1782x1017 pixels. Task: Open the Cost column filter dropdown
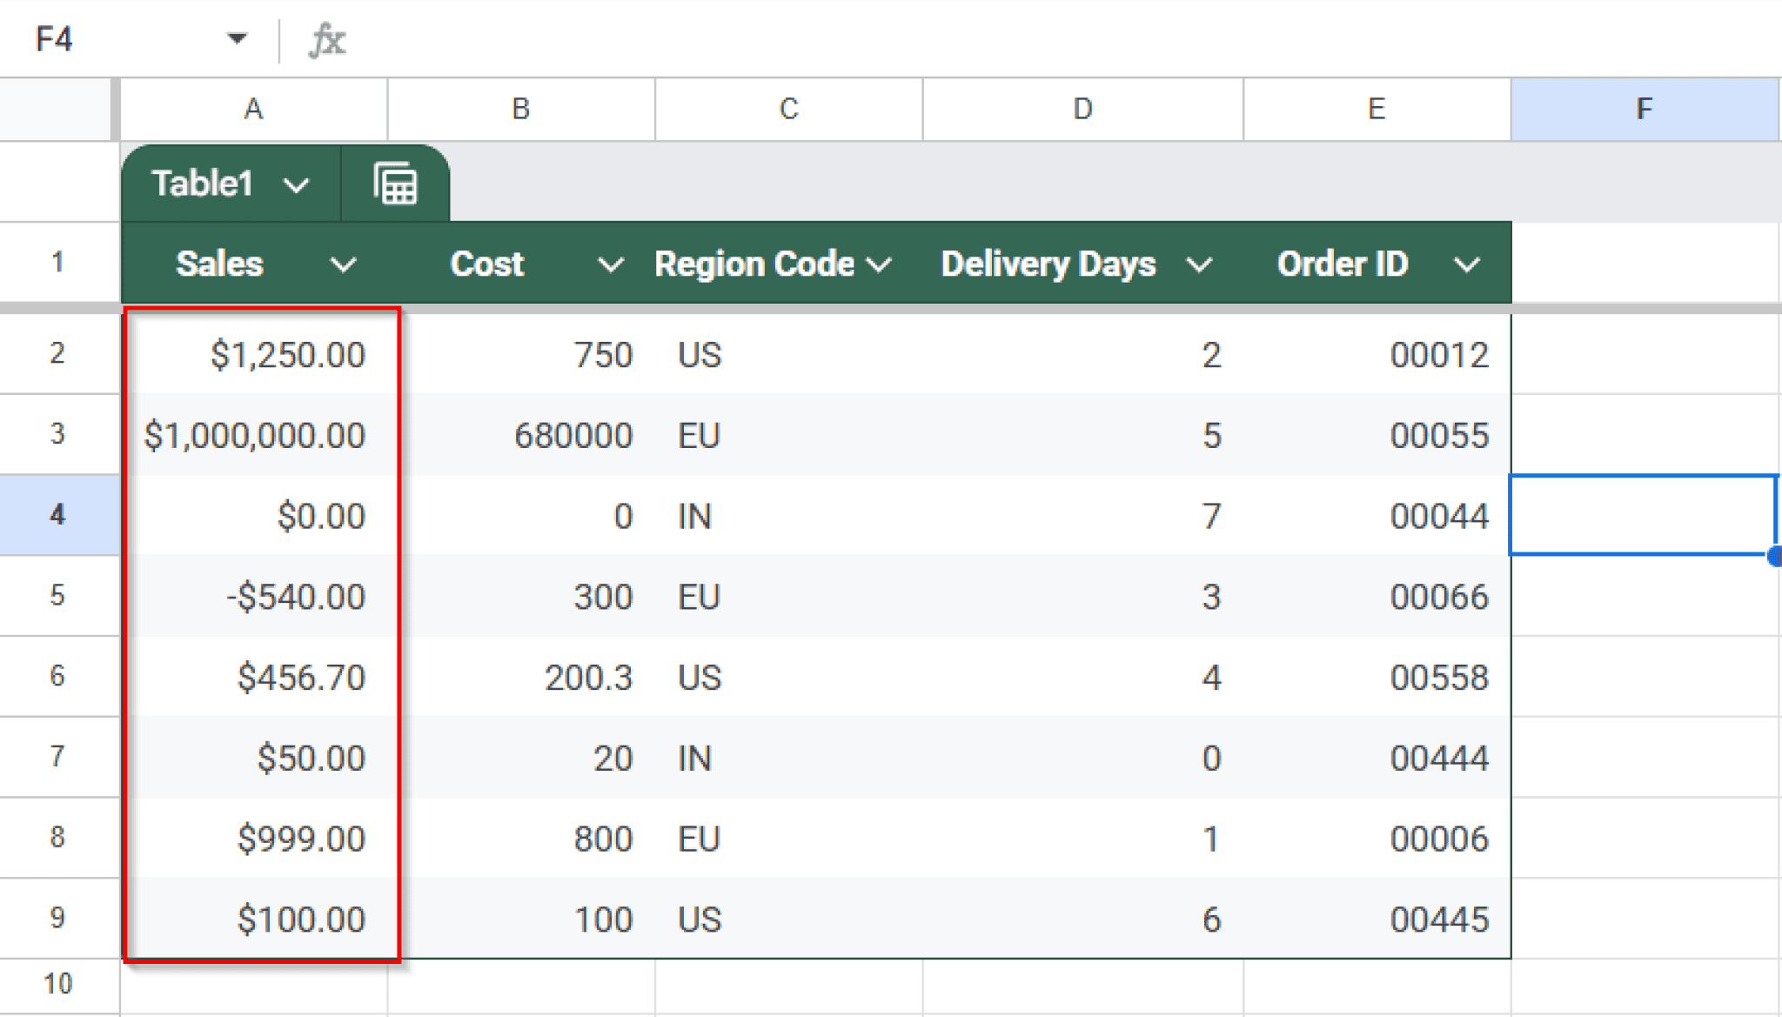click(611, 264)
